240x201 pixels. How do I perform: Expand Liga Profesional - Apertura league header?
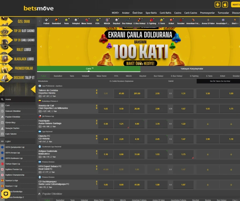click(139, 86)
